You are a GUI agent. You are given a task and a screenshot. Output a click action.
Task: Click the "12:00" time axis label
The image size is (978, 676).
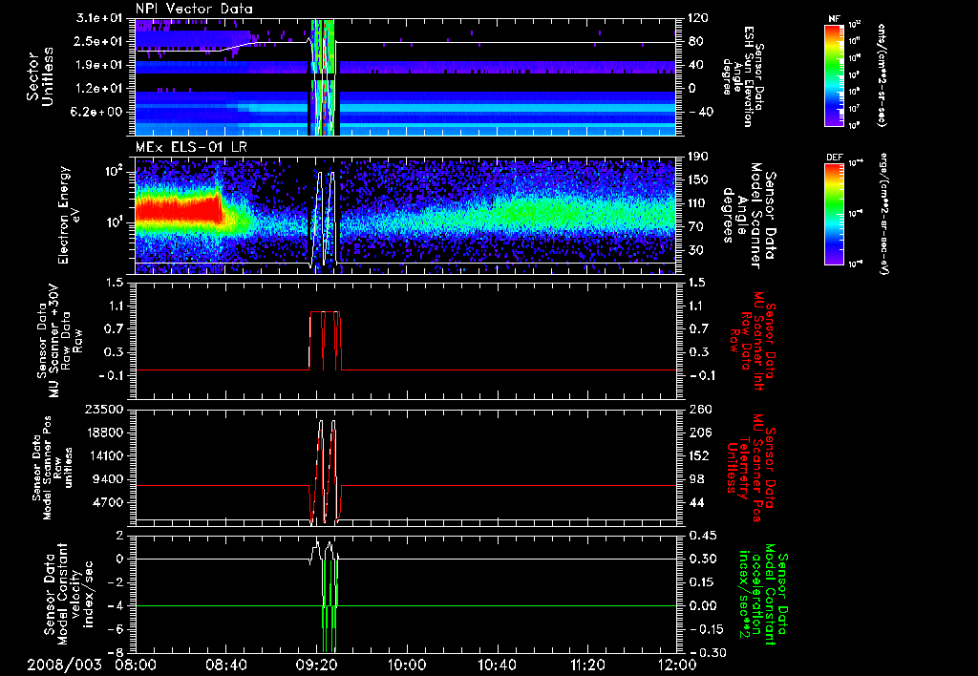point(677,665)
